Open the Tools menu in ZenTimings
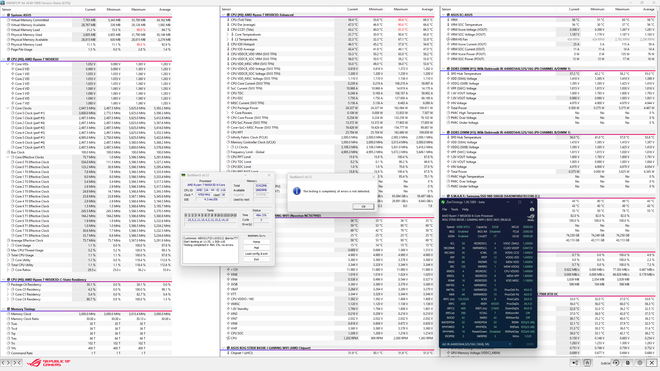This screenshot has width=660, height=371. tap(454, 209)
